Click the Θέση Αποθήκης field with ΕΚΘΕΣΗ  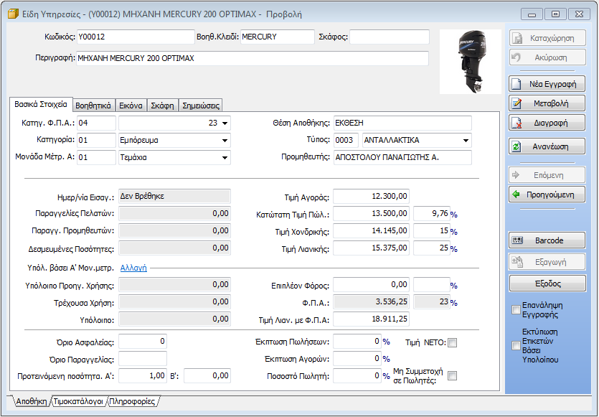click(402, 123)
